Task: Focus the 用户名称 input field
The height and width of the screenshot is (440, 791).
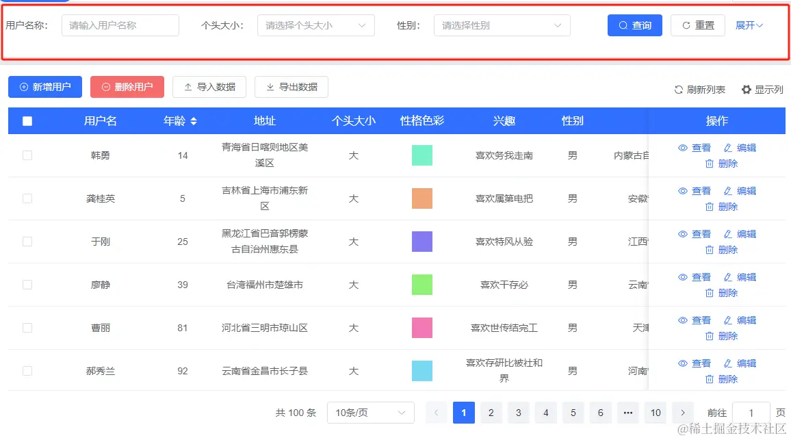Action: pyautogui.click(x=120, y=25)
